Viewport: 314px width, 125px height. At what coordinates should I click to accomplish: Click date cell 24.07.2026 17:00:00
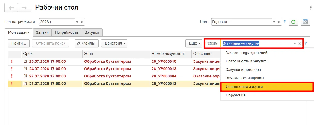point(48,69)
